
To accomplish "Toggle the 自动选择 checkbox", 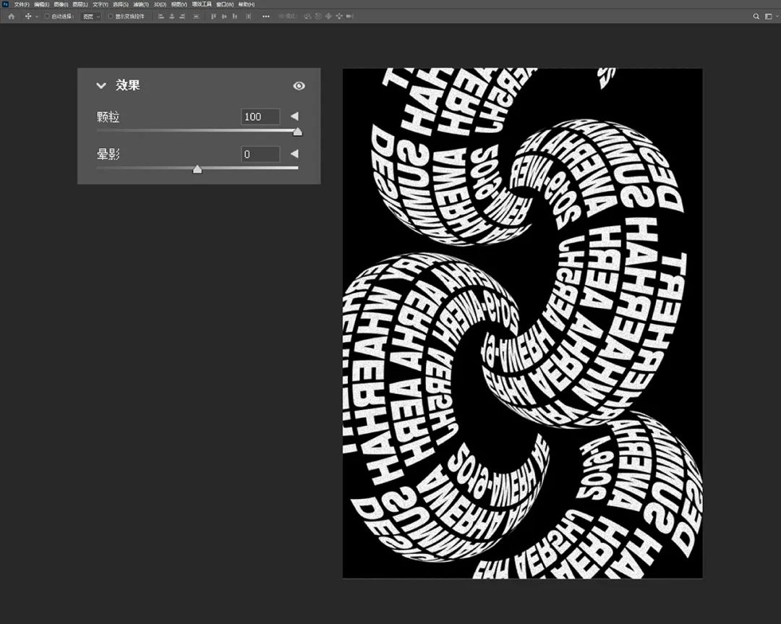I will point(47,16).
